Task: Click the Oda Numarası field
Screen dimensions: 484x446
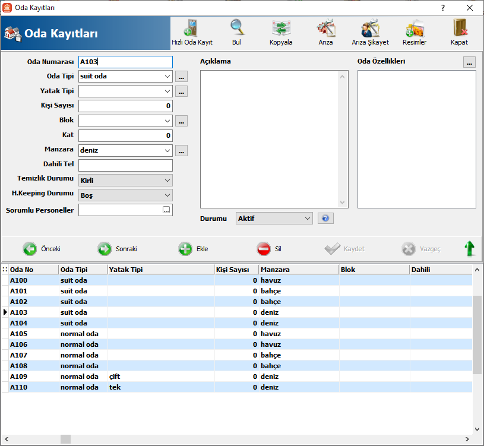Action: (125, 62)
